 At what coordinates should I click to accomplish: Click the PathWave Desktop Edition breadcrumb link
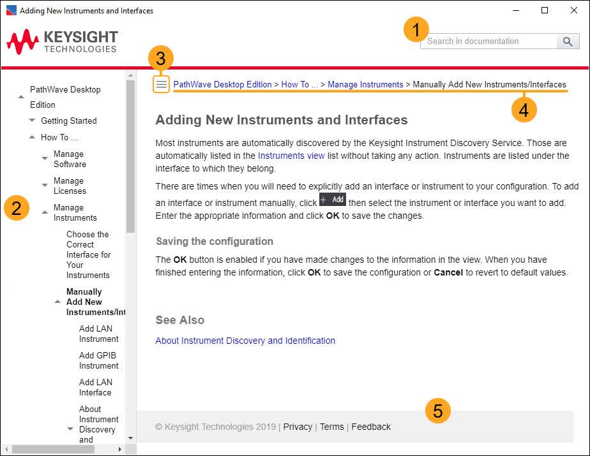point(222,84)
